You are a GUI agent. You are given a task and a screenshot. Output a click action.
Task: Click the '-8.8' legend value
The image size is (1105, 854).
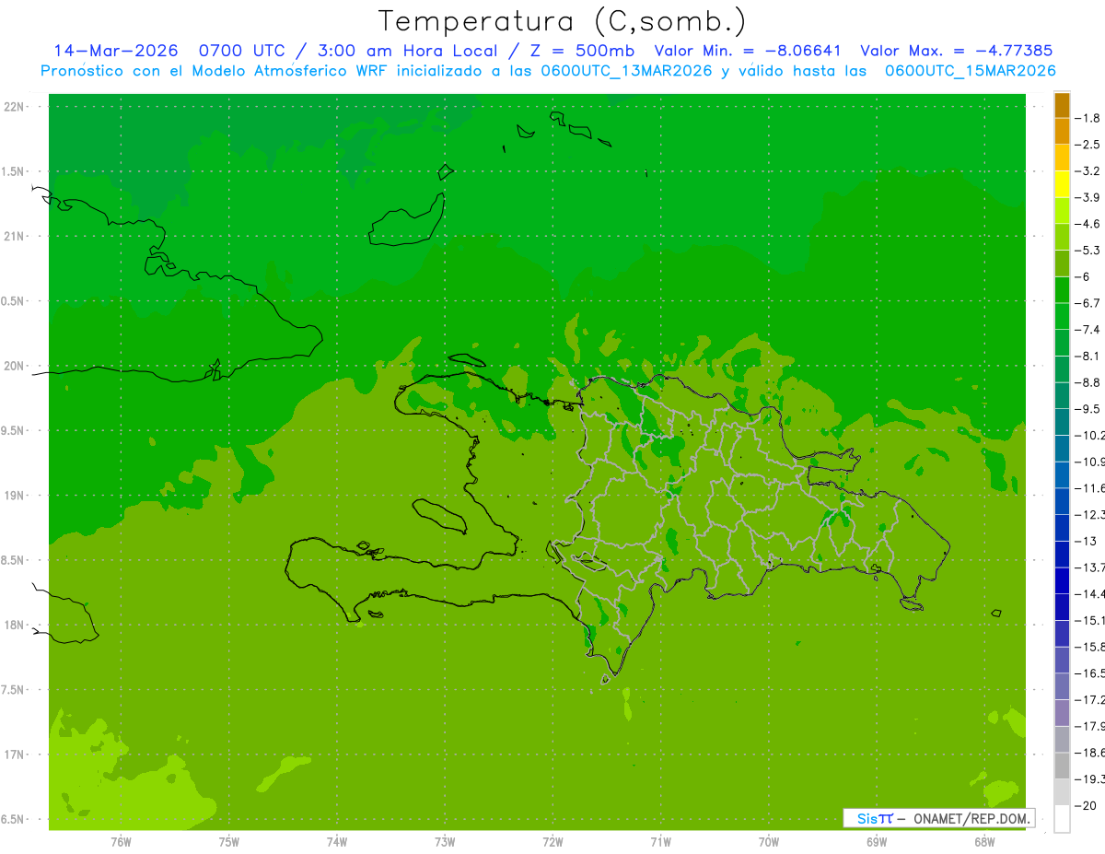point(1089,382)
